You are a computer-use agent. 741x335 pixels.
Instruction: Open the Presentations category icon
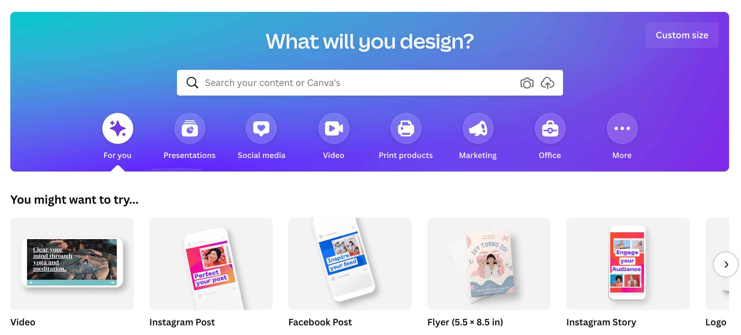(x=190, y=128)
